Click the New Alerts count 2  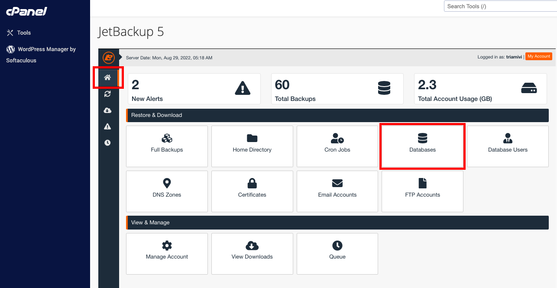[x=135, y=84]
